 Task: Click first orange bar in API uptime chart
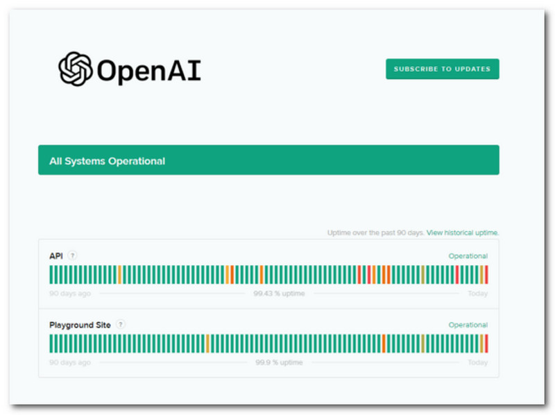(119, 275)
